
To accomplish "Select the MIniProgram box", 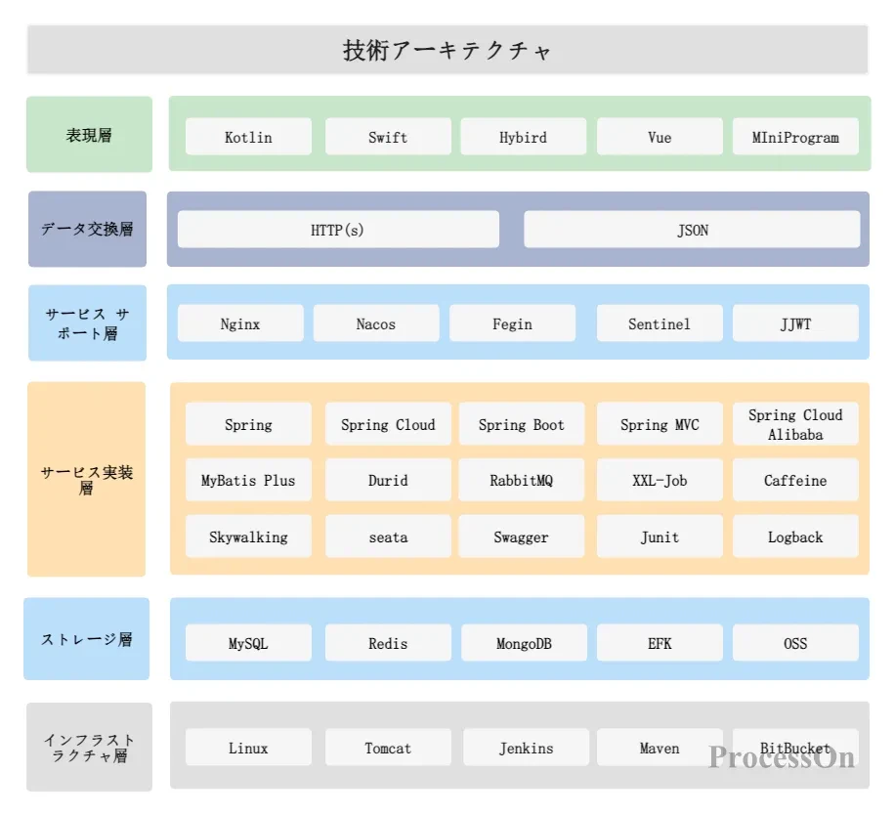I will point(795,137).
